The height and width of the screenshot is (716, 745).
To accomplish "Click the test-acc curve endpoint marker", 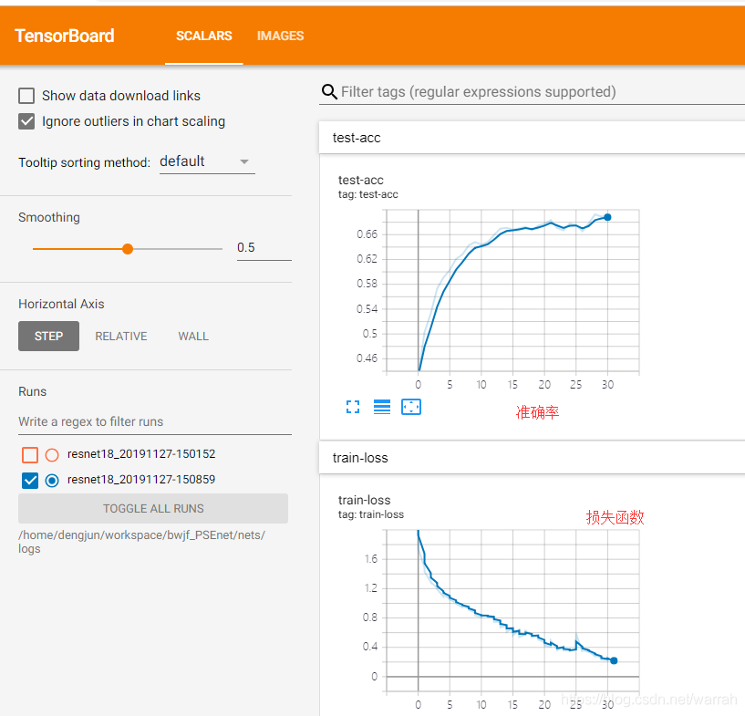I will 607,217.
